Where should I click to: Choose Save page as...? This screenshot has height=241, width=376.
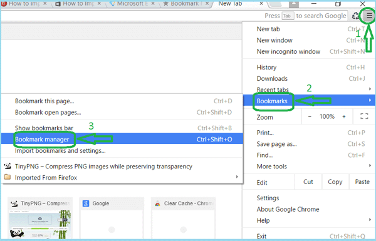[308, 144]
